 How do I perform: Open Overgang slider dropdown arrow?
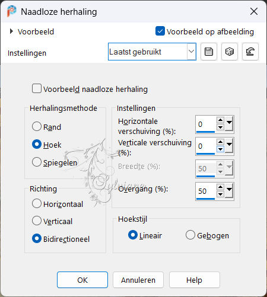click(x=229, y=190)
